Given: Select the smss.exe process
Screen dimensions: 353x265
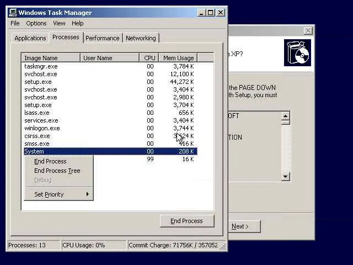Looking at the screenshot, I should [x=110, y=144].
